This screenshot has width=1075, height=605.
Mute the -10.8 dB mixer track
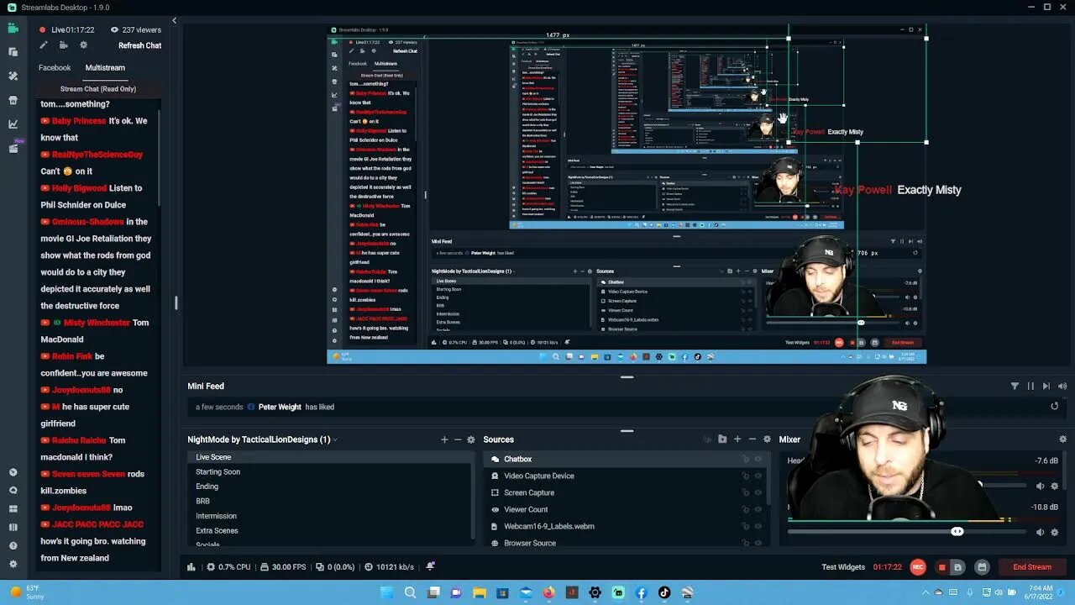(x=1040, y=532)
